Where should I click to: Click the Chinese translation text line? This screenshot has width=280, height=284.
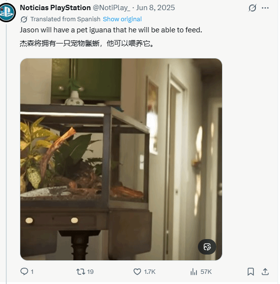tap(87, 43)
